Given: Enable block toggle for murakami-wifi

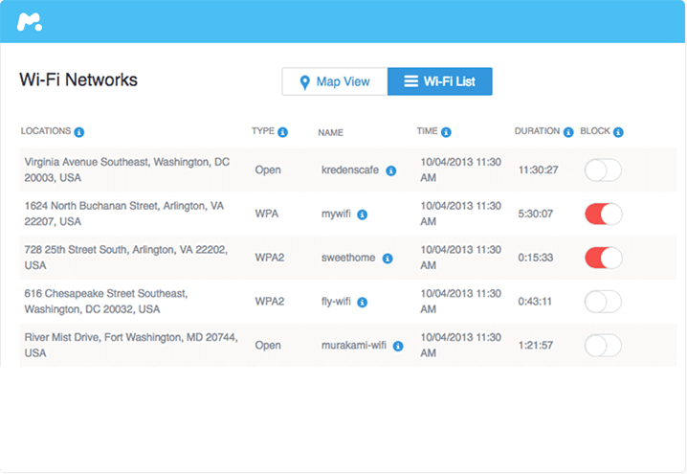Looking at the screenshot, I should [604, 346].
